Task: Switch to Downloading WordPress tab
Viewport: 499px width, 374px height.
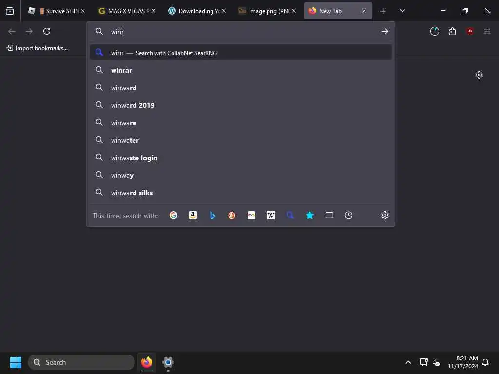Action: [x=197, y=11]
